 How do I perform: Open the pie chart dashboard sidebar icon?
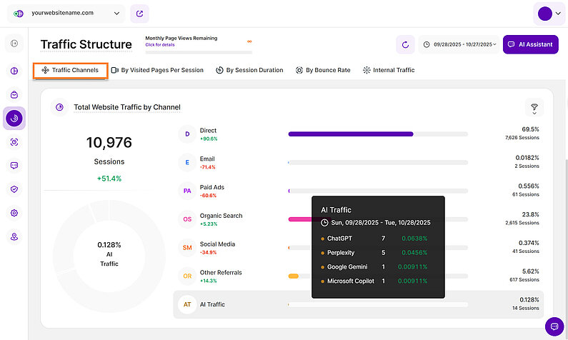click(x=14, y=71)
